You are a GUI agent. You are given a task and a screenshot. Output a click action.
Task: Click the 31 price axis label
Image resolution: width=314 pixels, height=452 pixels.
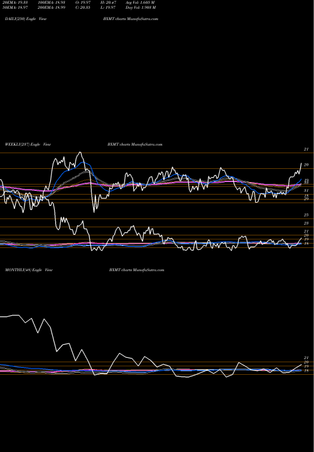[x=306, y=191]
